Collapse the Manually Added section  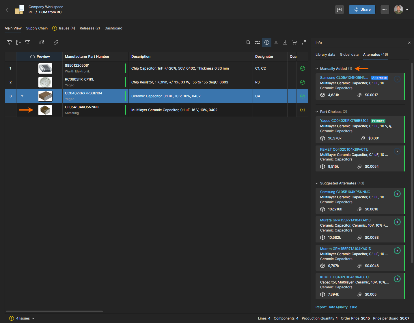[x=317, y=69]
